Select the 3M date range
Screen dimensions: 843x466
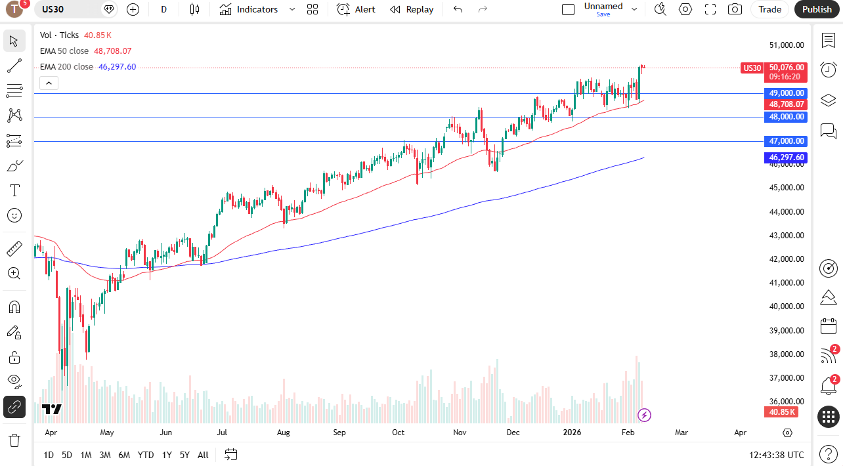click(105, 455)
